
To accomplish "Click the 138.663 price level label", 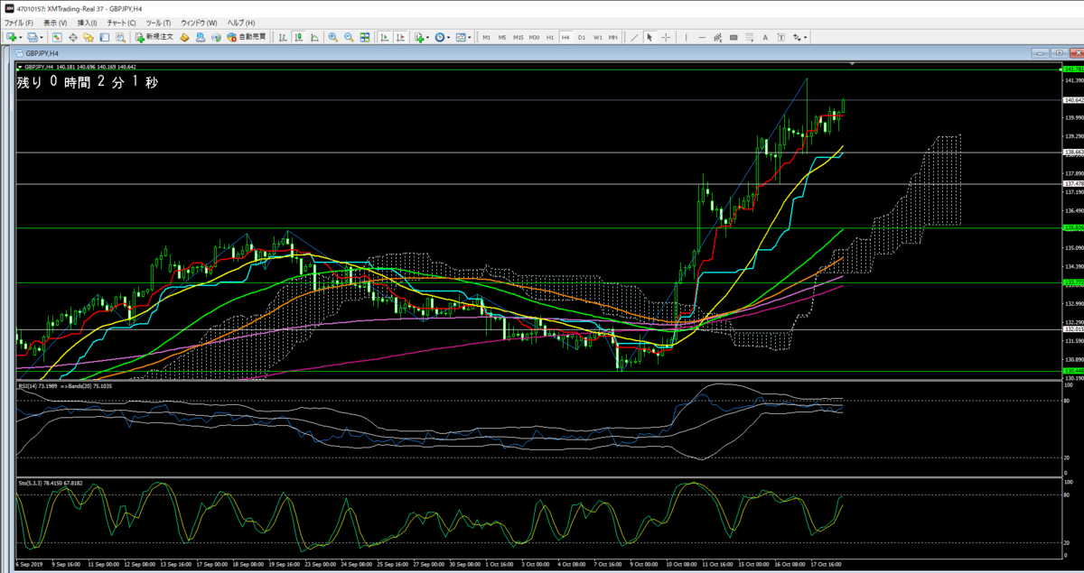I will coord(1074,153).
